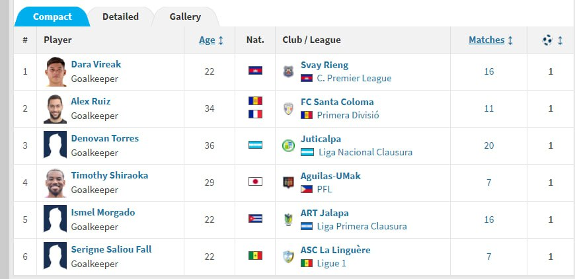Viewport: 575px width, 279px height.
Task: Click the ART Jalapa club crest
Action: coord(288,219)
